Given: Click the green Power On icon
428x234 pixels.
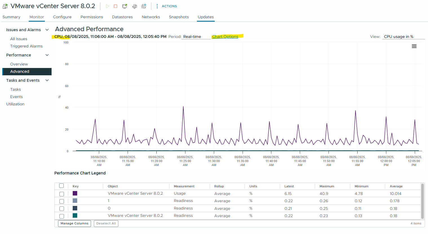Looking at the screenshot, I should (107, 6).
